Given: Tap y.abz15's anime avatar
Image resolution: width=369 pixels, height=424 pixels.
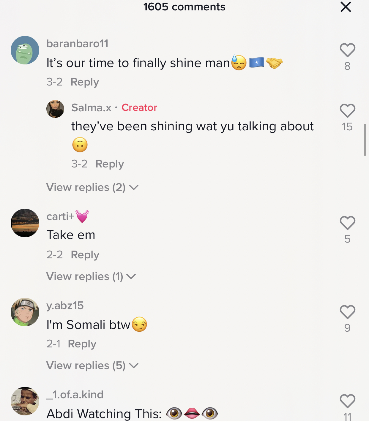Looking at the screenshot, I should tap(25, 312).
